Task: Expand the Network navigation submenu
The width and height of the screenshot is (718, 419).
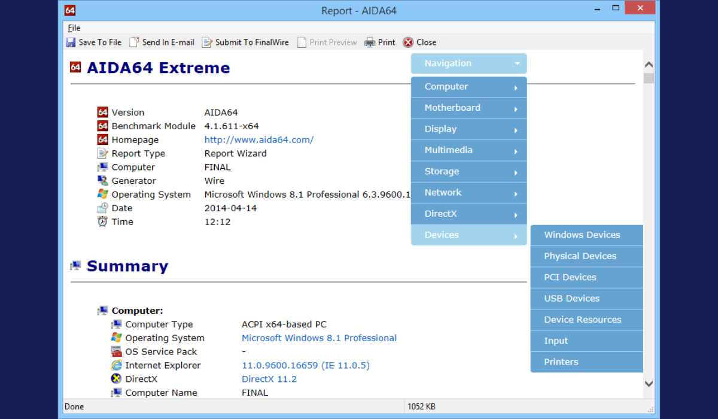Action: [469, 193]
